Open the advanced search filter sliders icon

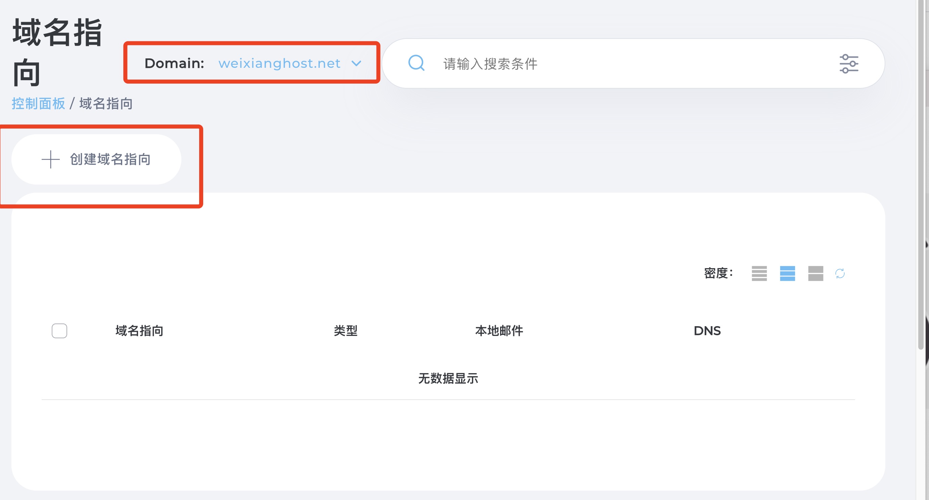tap(849, 64)
